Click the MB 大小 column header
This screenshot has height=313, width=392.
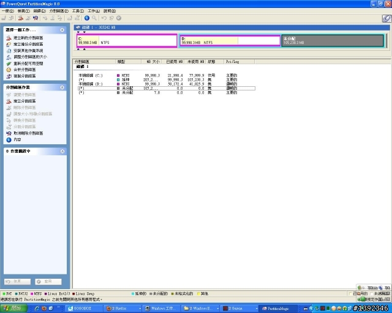tap(151, 62)
